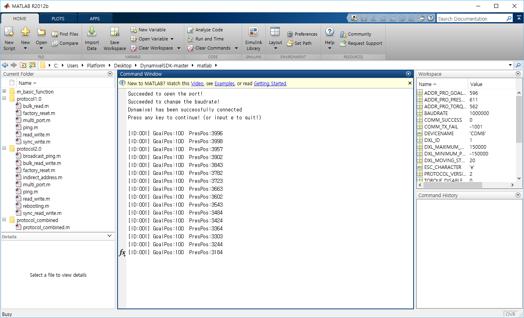Image resolution: width=524 pixels, height=318 pixels.
Task: Open the Clear Workspace dropdown arrow
Action: (x=179, y=48)
